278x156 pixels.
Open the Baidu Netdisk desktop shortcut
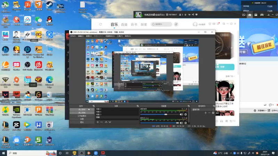[x=27, y=21]
